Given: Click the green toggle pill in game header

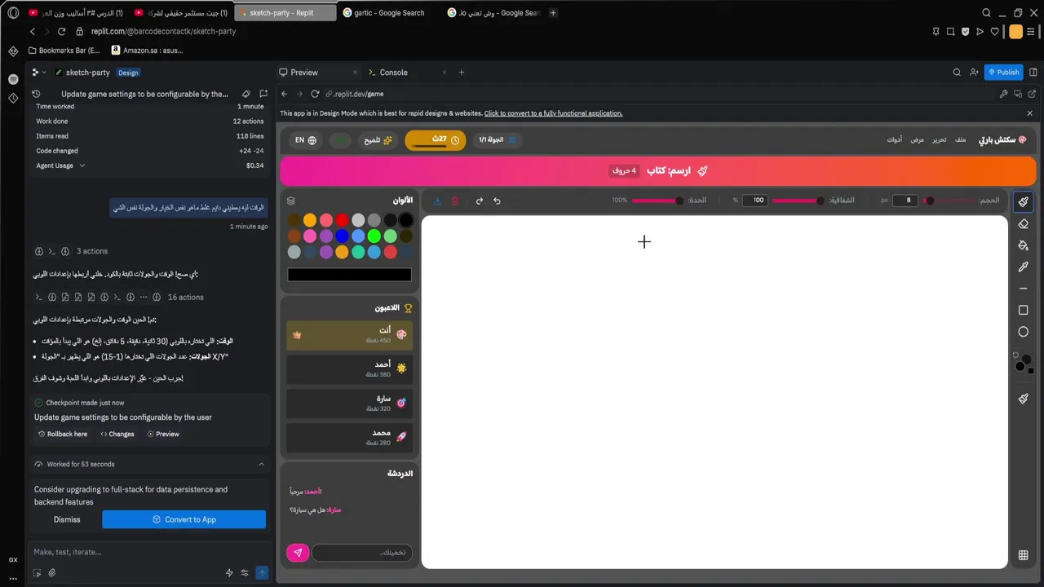Looking at the screenshot, I should 340,140.
